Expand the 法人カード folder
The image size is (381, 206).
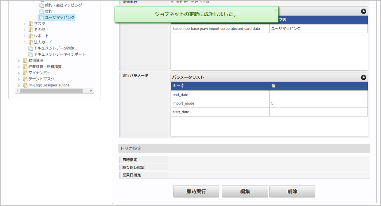25,42
